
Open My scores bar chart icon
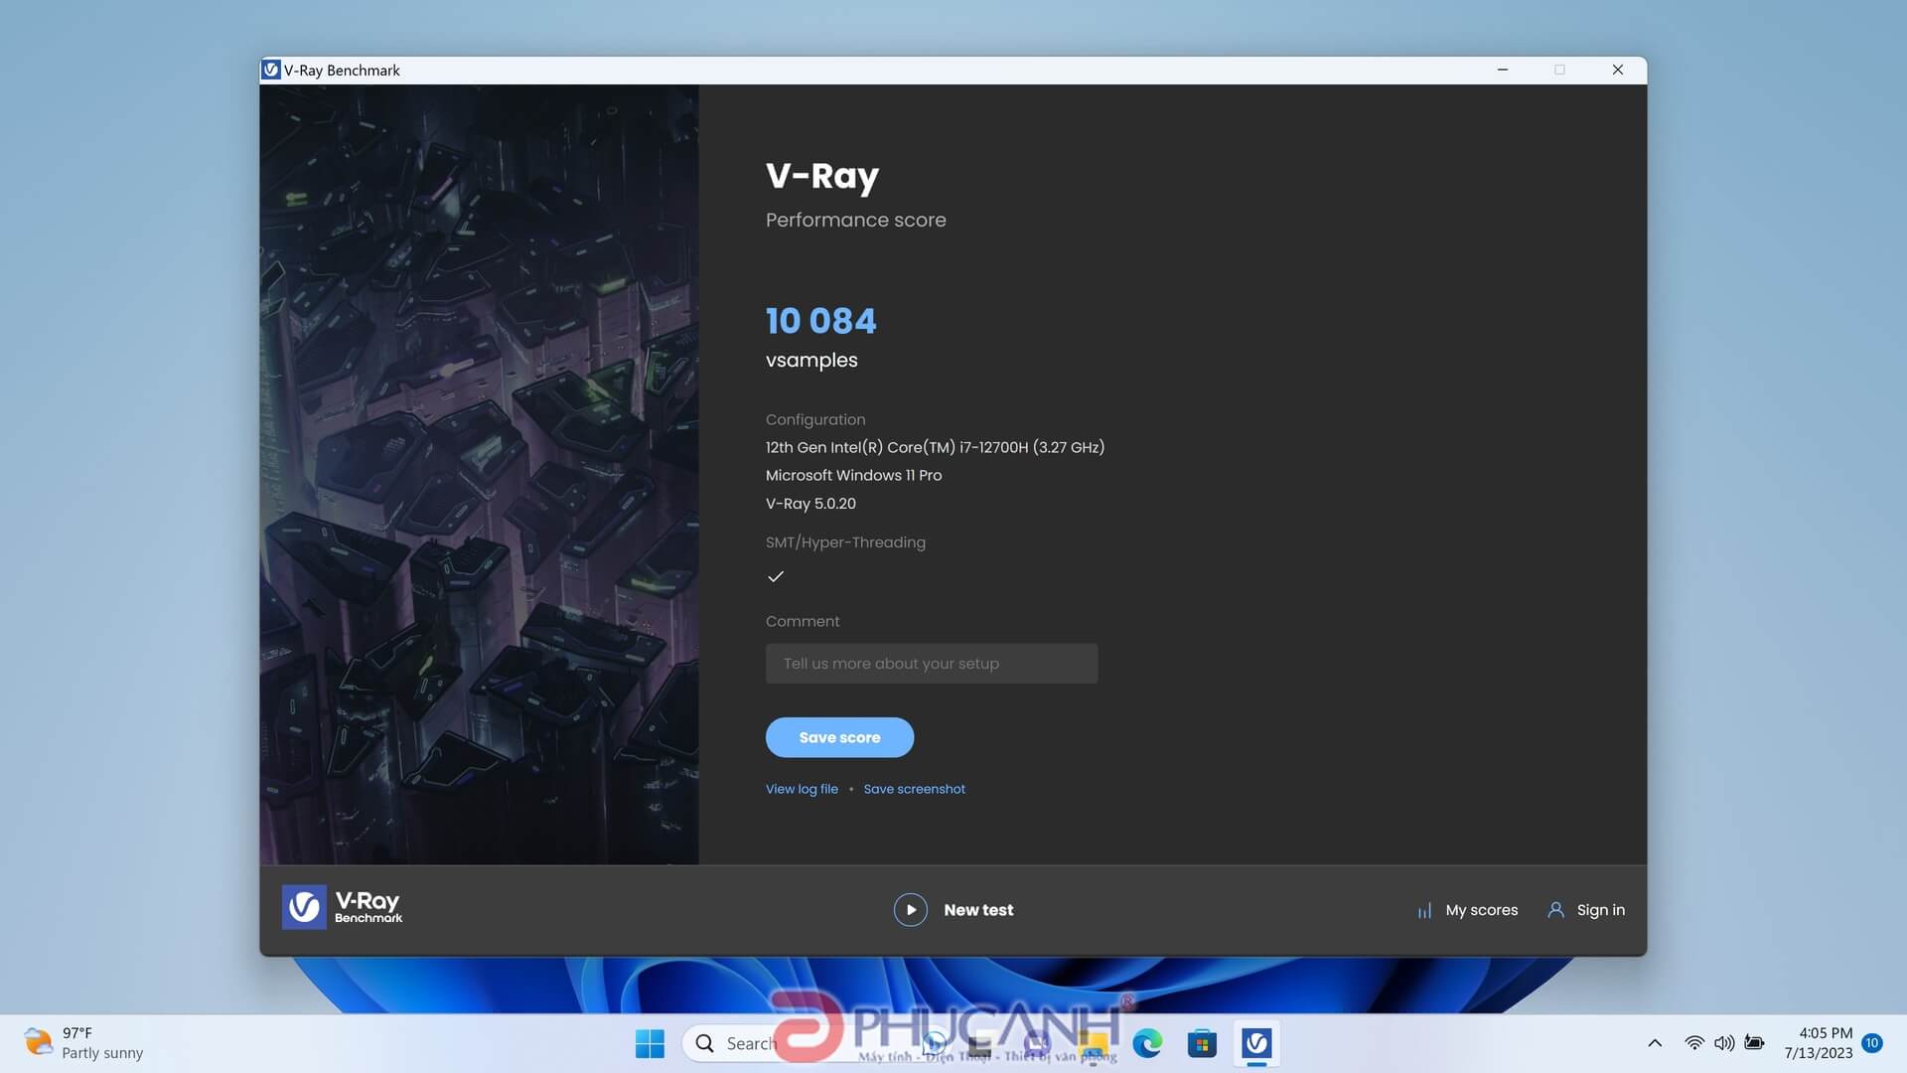(1424, 910)
